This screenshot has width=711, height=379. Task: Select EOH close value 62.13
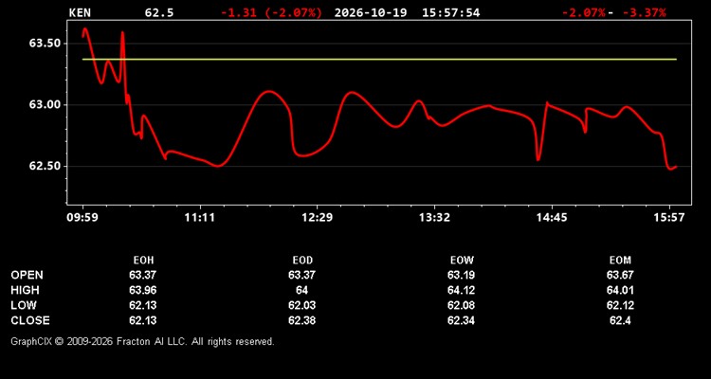point(143,320)
